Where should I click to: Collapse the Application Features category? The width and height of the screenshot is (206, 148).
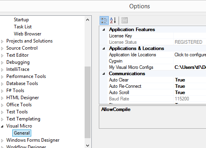pyautogui.click(x=104, y=30)
